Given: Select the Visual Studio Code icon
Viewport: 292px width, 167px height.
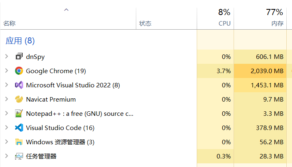Looking at the screenshot, I should tap(19, 128).
